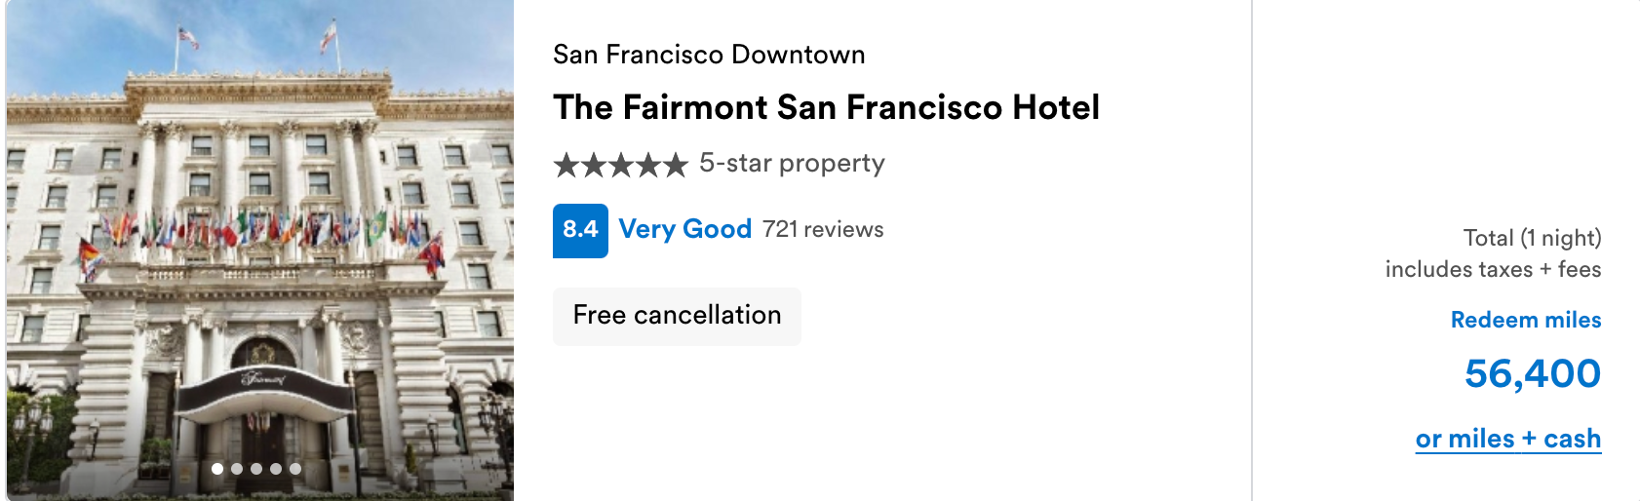Click the "Very Good" rating text
Image resolution: width=1640 pixels, height=501 pixels.
point(684,229)
